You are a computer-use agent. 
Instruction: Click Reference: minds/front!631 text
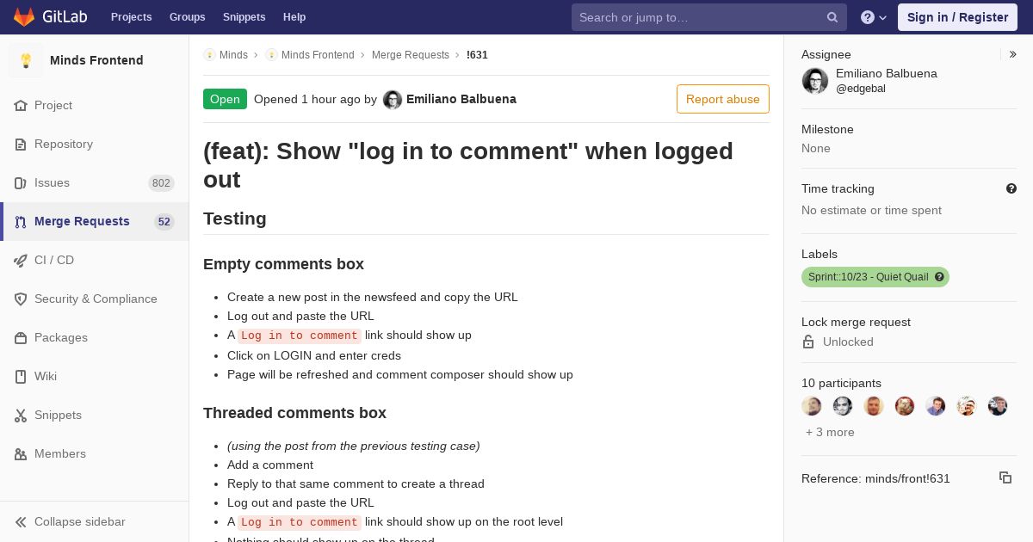(875, 478)
